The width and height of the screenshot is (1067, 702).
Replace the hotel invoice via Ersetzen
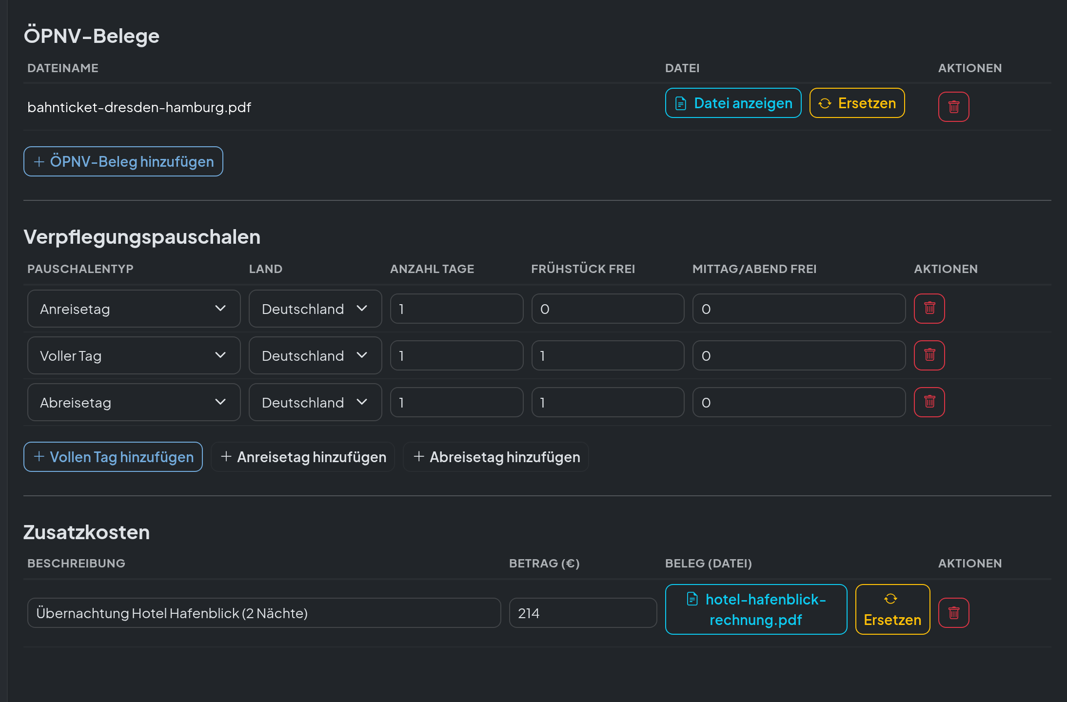pos(892,609)
